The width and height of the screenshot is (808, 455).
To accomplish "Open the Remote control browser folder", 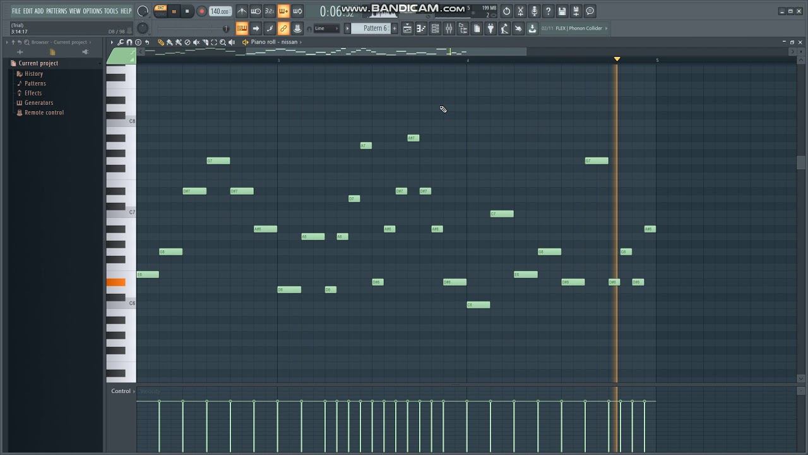I will pyautogui.click(x=44, y=112).
